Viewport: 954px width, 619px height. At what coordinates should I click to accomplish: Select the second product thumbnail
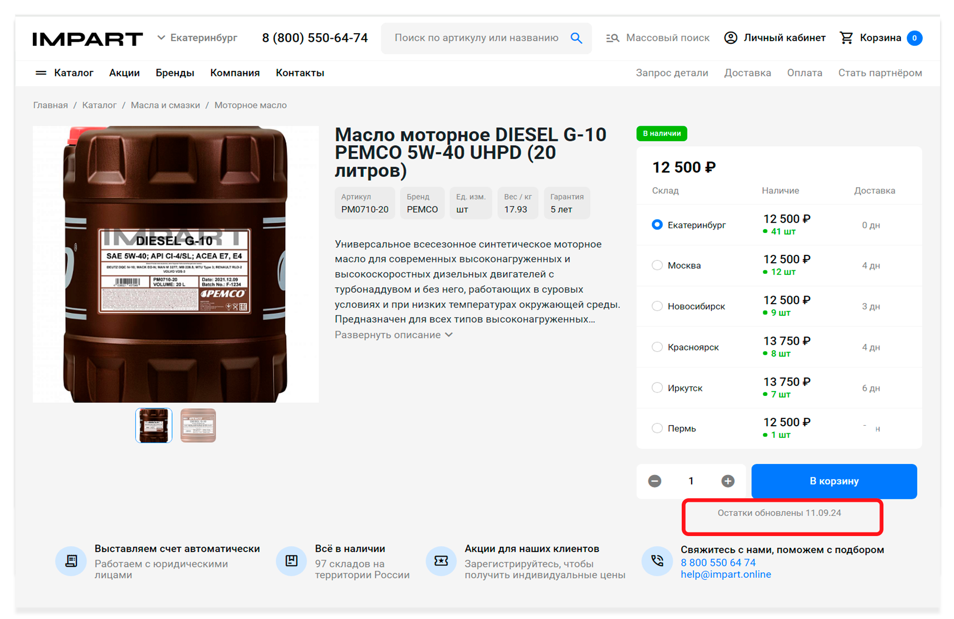(198, 425)
